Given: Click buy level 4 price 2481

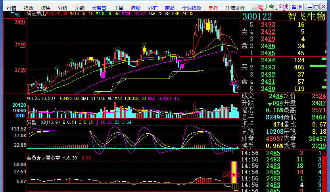Looking at the screenshot, I should (268, 82).
